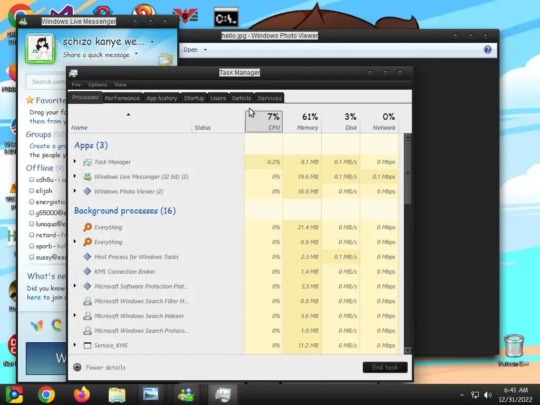540x405 pixels.
Task: Click the non-expandable Everything row's icon
Action: point(88,227)
